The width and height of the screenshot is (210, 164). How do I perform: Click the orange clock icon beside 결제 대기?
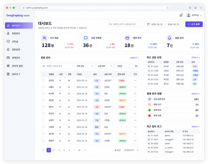click(150, 105)
